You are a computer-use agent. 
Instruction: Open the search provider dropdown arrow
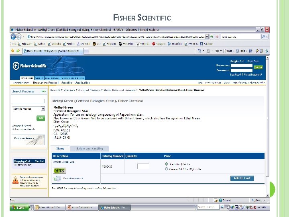[267, 37]
